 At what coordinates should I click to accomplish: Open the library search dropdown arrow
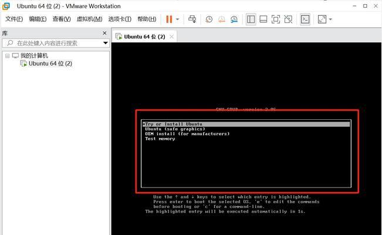pos(106,43)
